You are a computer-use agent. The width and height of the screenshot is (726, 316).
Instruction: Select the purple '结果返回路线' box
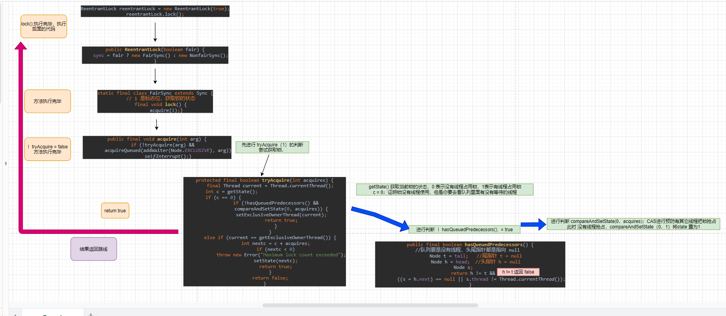click(x=94, y=249)
